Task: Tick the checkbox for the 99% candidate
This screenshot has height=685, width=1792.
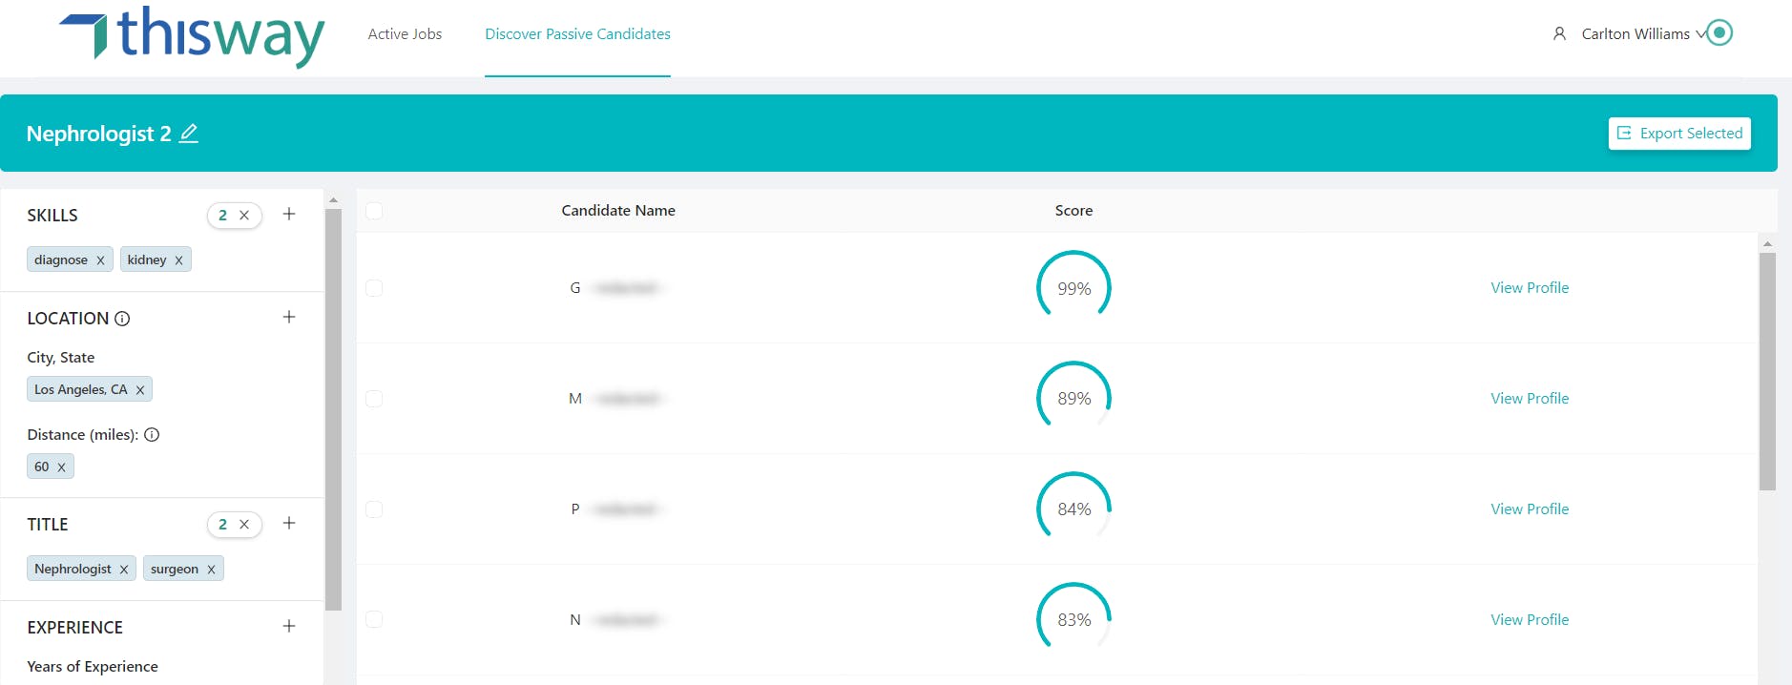Action: coord(374,288)
